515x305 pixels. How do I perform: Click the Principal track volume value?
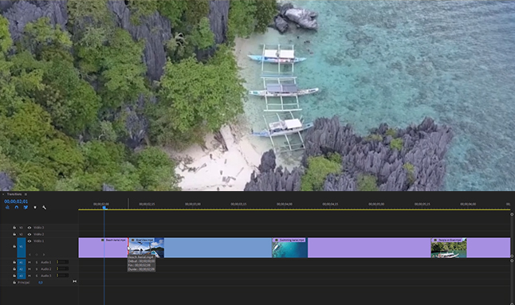coord(41,283)
